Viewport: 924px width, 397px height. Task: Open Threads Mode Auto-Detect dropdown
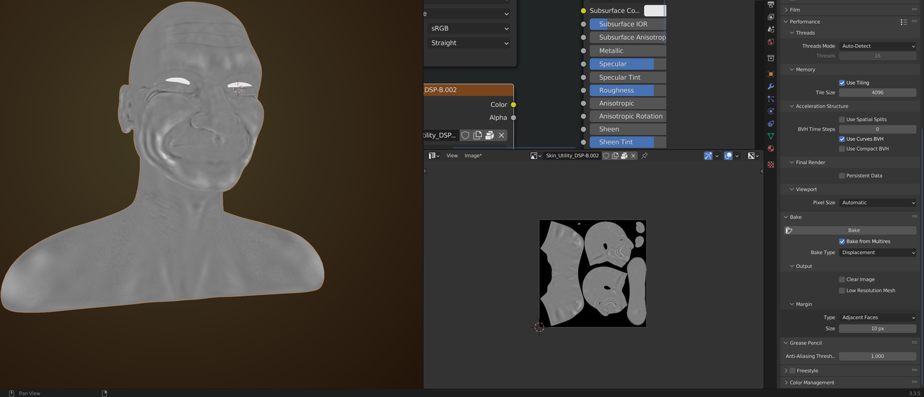878,46
